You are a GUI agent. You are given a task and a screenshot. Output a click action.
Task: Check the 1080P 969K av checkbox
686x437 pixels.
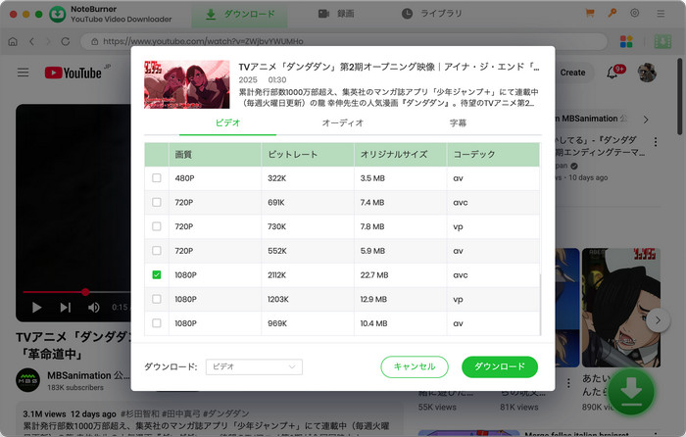[x=156, y=322]
